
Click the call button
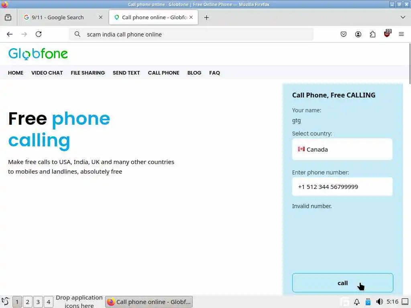[x=343, y=283]
